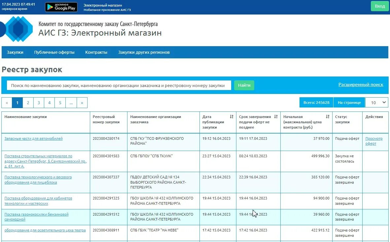Click the pagination ellipsis button
This screenshot has height=242, width=390.
click(x=71, y=103)
